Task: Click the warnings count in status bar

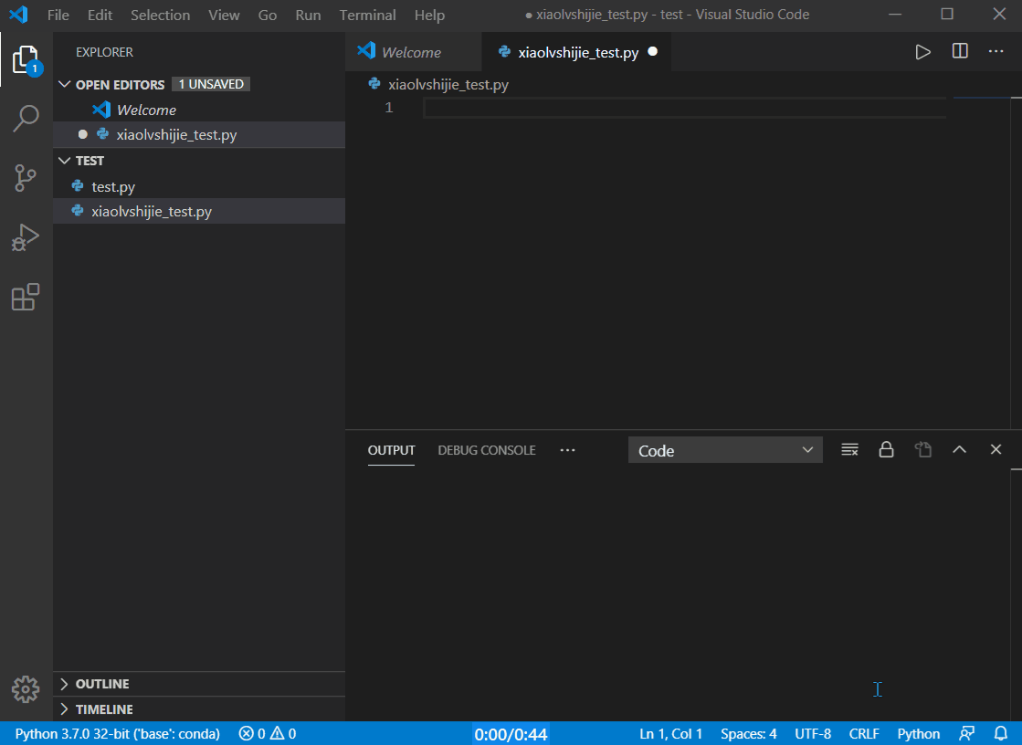Action: tap(283, 734)
